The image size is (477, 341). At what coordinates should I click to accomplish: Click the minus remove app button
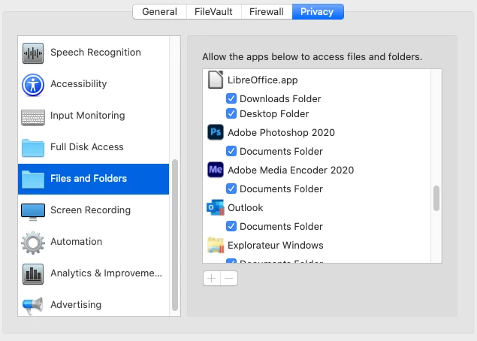[x=229, y=279]
